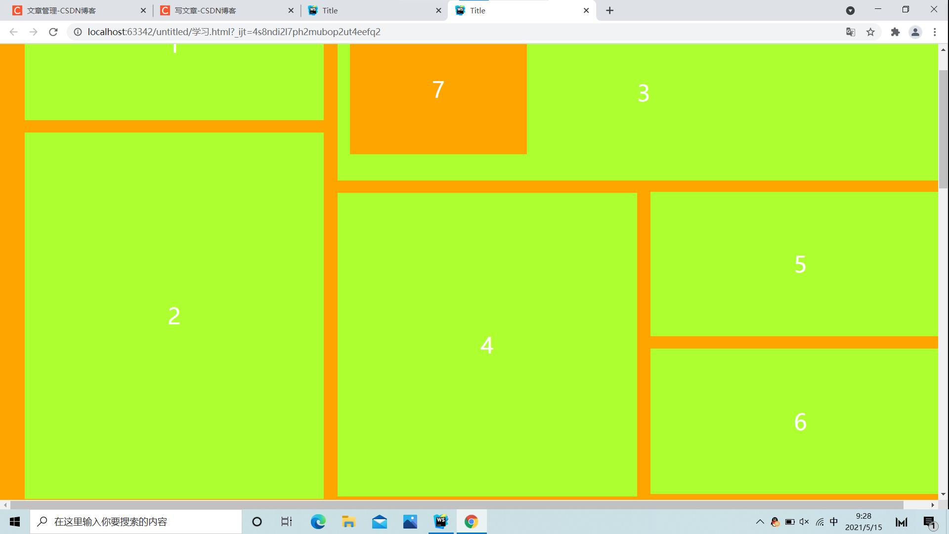The image size is (949, 534).
Task: Open Photos app from taskbar
Action: click(x=410, y=522)
